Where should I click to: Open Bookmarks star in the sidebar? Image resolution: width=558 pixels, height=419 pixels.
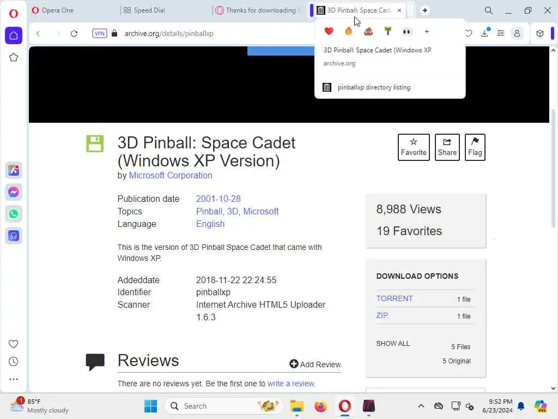[14, 57]
